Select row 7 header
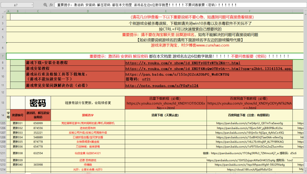The width and height of the screenshot is (307, 174). (3, 56)
